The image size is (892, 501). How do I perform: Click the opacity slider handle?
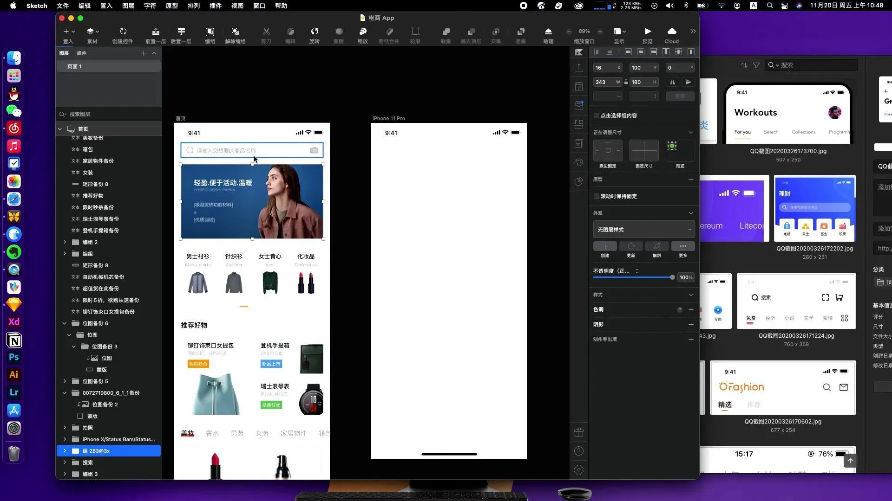[x=672, y=277]
